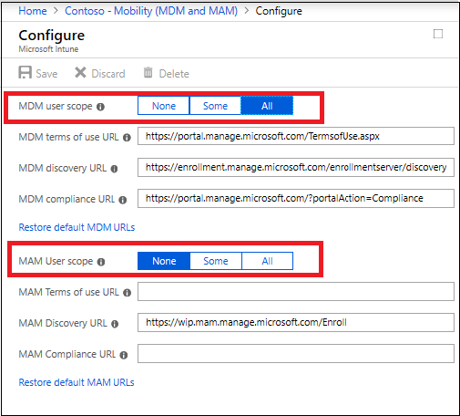Click the Delete trash can icon
The width and height of the screenshot is (460, 416).
click(148, 73)
